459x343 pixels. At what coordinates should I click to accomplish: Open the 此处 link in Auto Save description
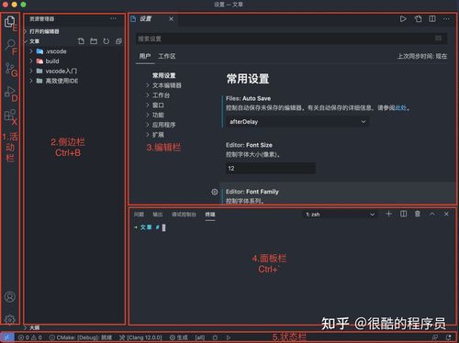click(401, 107)
